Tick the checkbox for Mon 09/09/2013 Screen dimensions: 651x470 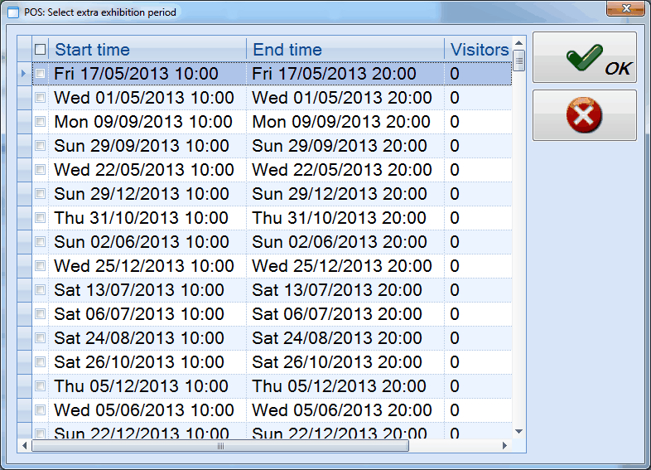(41, 122)
